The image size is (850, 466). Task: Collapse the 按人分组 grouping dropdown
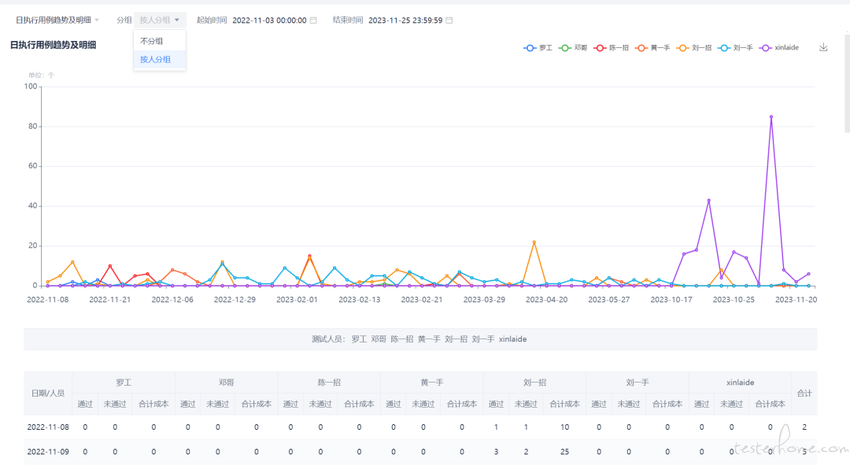point(160,20)
